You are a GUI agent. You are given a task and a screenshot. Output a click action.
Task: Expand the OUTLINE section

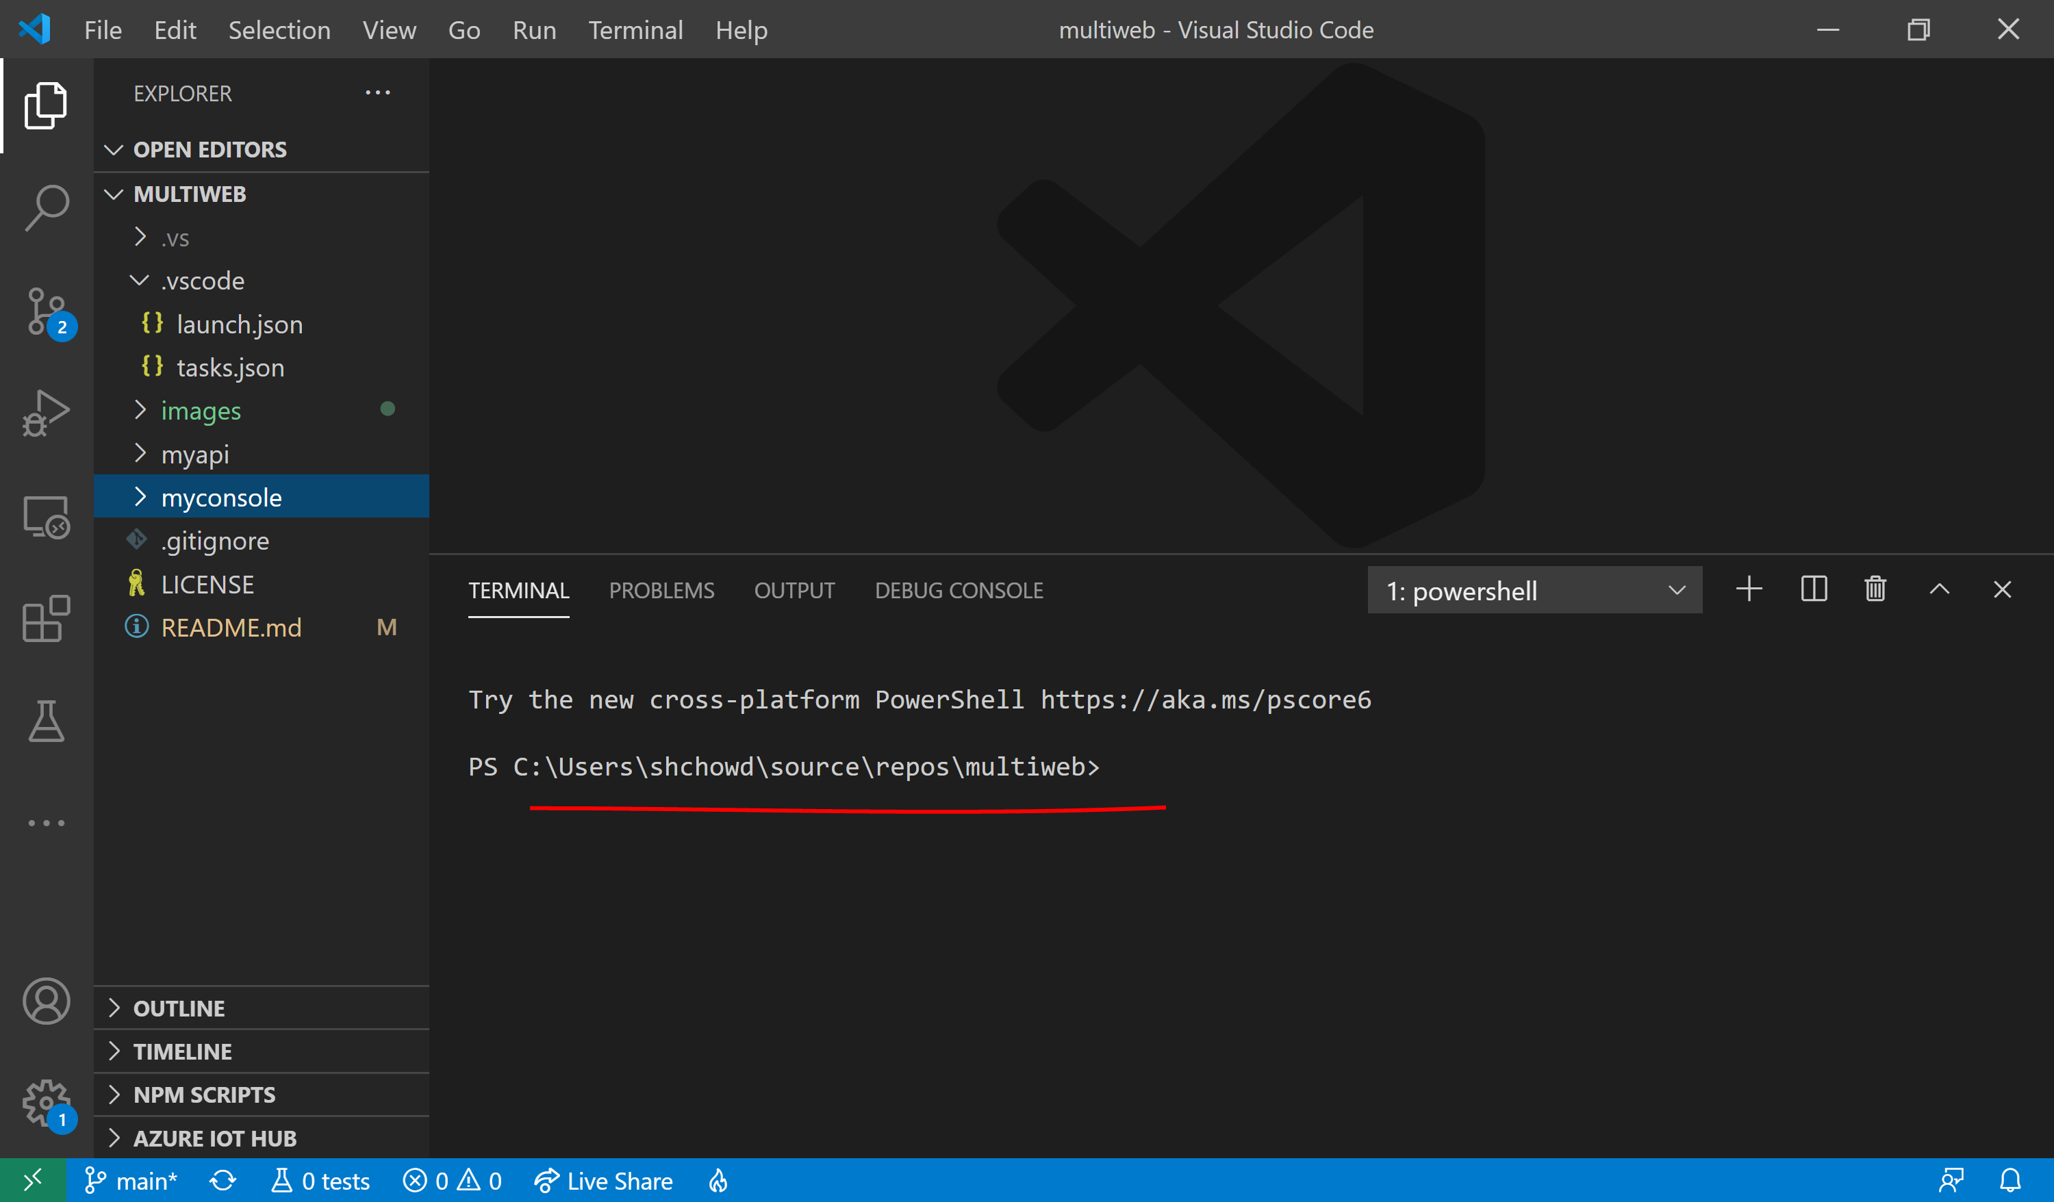[x=179, y=1008]
